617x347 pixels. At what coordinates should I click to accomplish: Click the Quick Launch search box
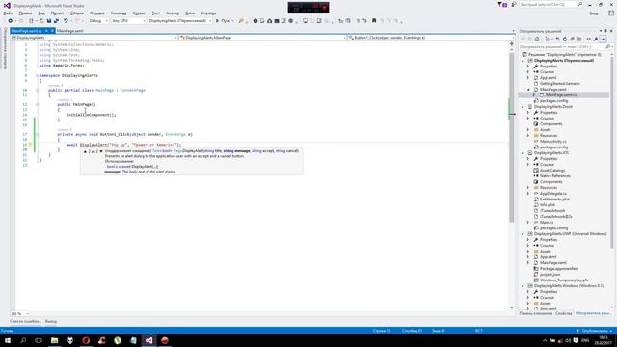(550, 4)
